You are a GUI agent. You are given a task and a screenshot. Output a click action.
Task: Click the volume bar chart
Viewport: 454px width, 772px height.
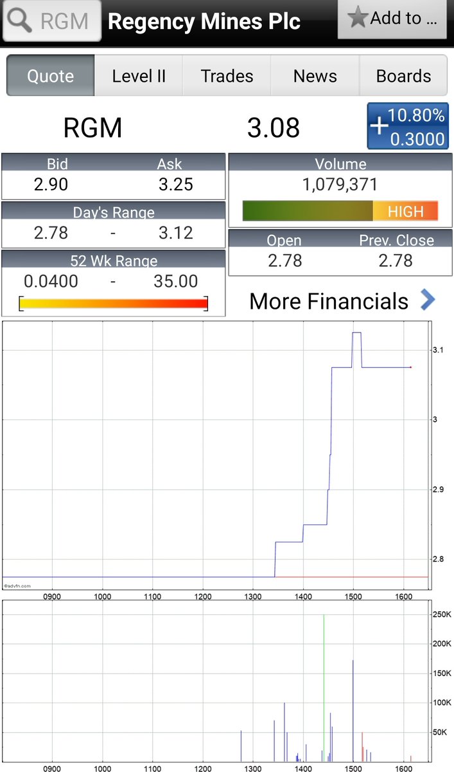[215, 681]
